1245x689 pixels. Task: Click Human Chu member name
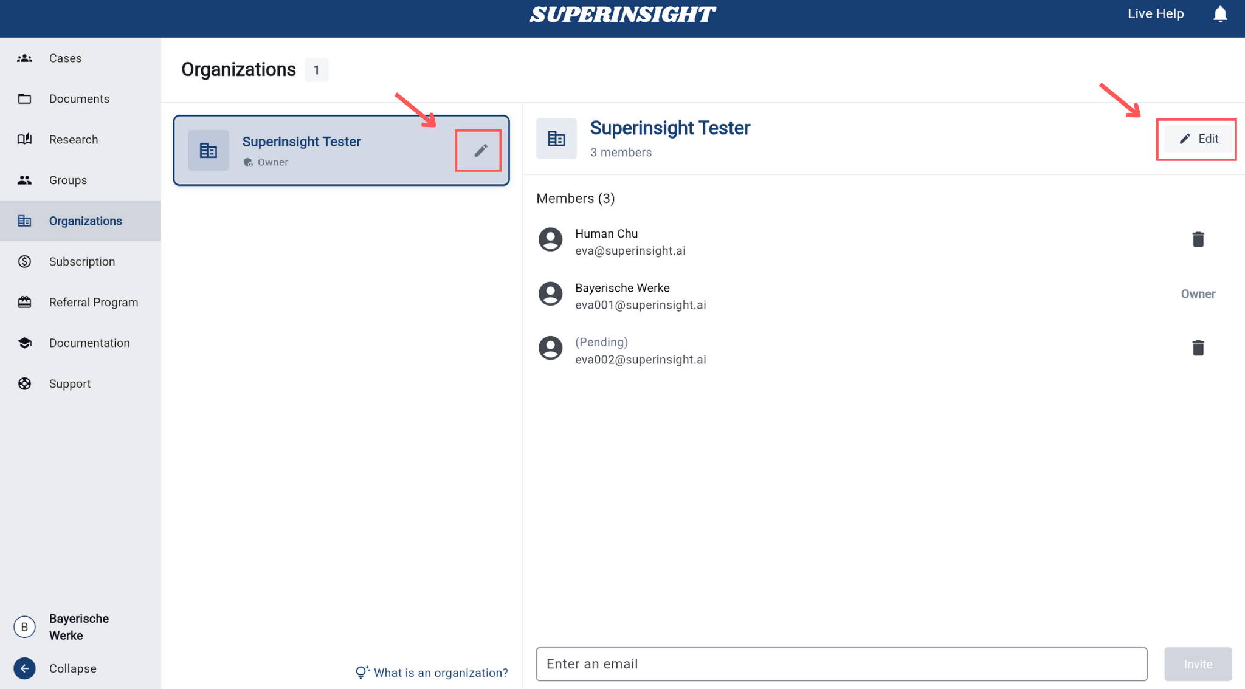606,234
